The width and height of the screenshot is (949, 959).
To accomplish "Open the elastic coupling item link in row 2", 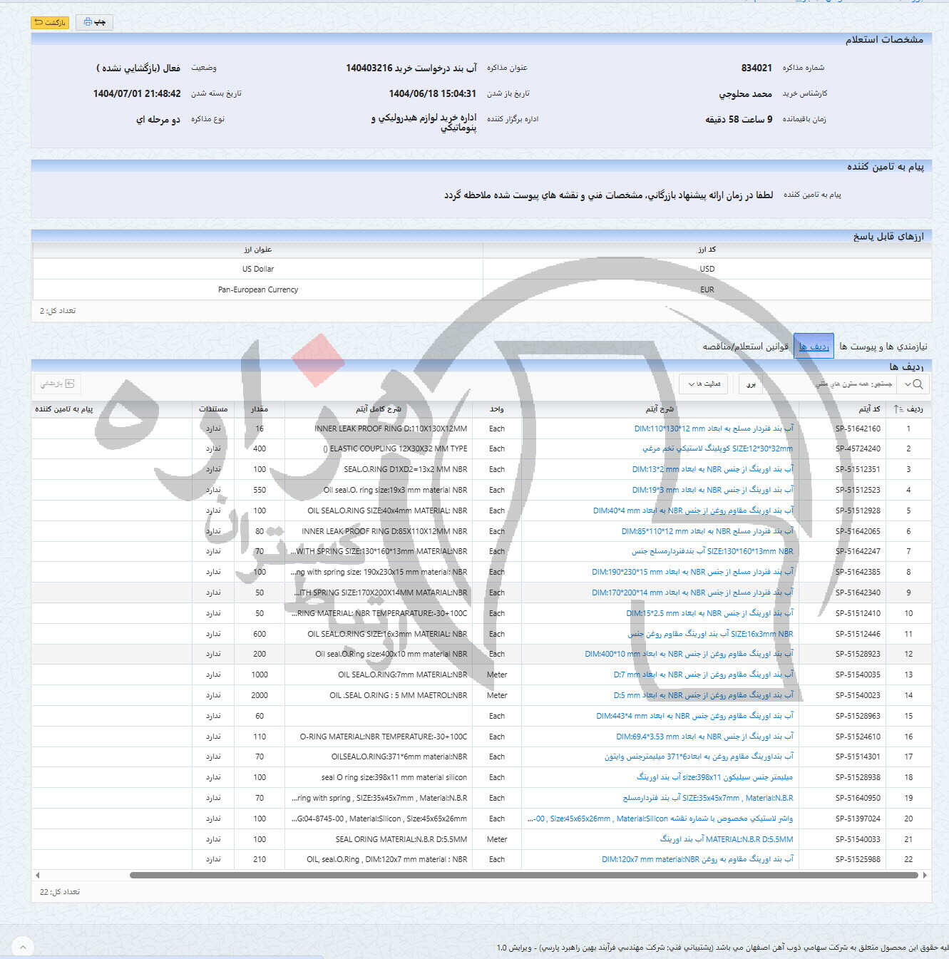I will click(717, 449).
